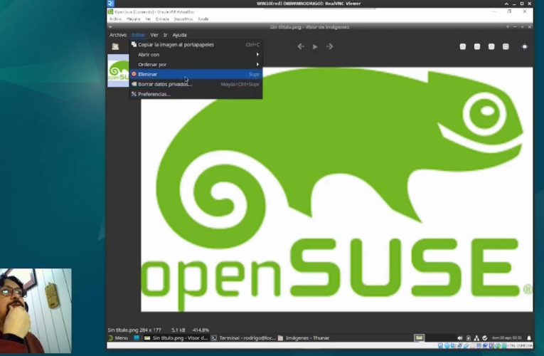Open the Ayuda menu of the image viewer
544x356 pixels.
pyautogui.click(x=179, y=35)
